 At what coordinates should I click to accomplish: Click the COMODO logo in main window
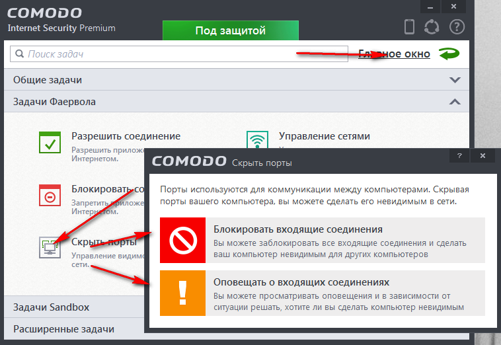pyautogui.click(x=44, y=13)
